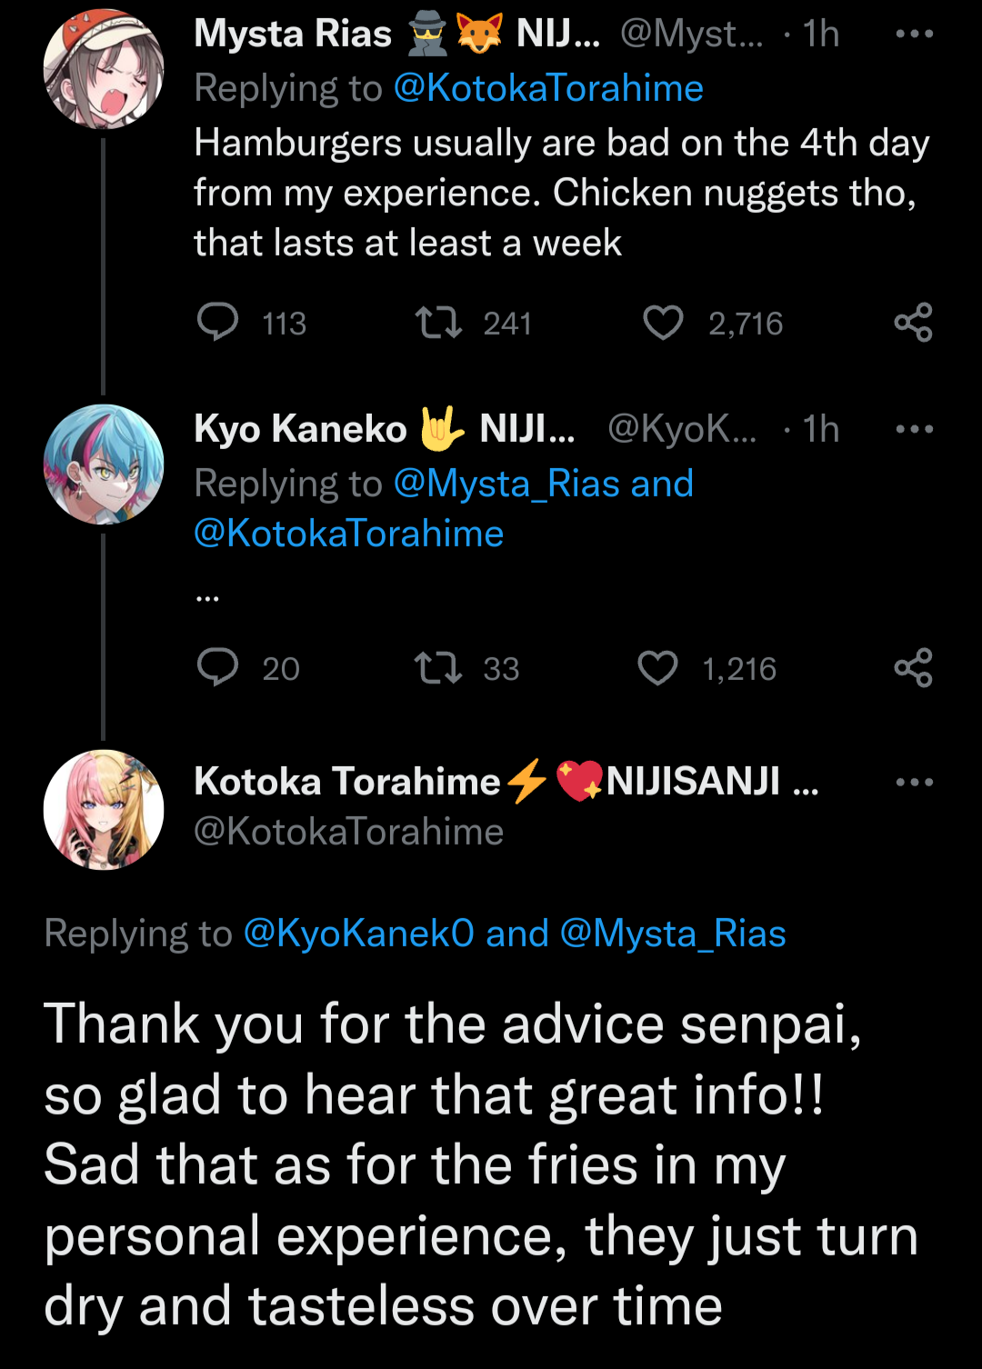Share Kyo Kaneko's tweet
This screenshot has width=982, height=1369.
click(913, 667)
